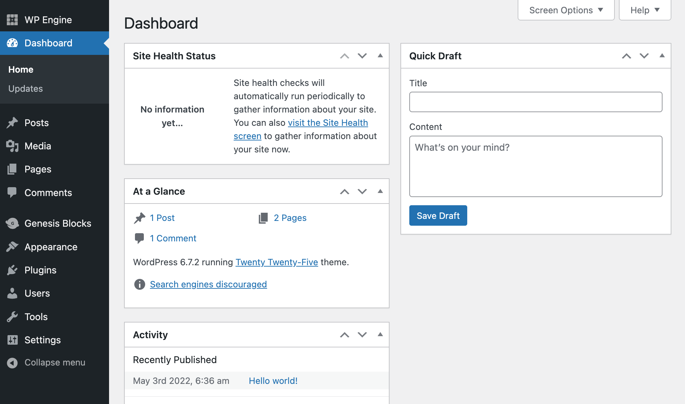685x404 pixels.
Task: Open Tools via the wrench icon
Action: click(13, 316)
